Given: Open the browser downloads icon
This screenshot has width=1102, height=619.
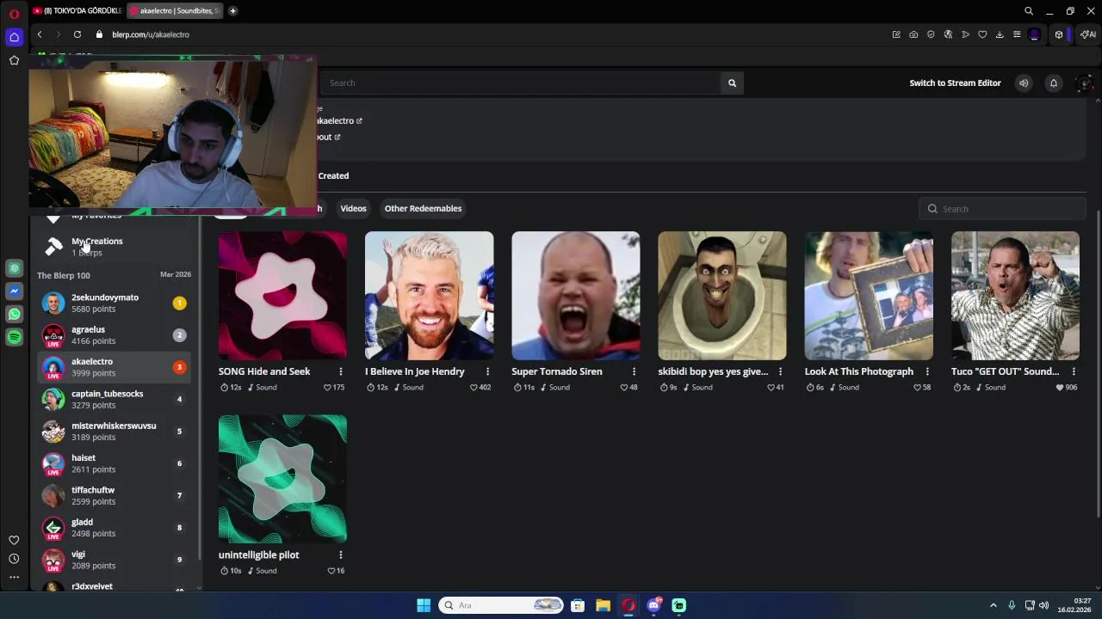Looking at the screenshot, I should click(x=1000, y=34).
